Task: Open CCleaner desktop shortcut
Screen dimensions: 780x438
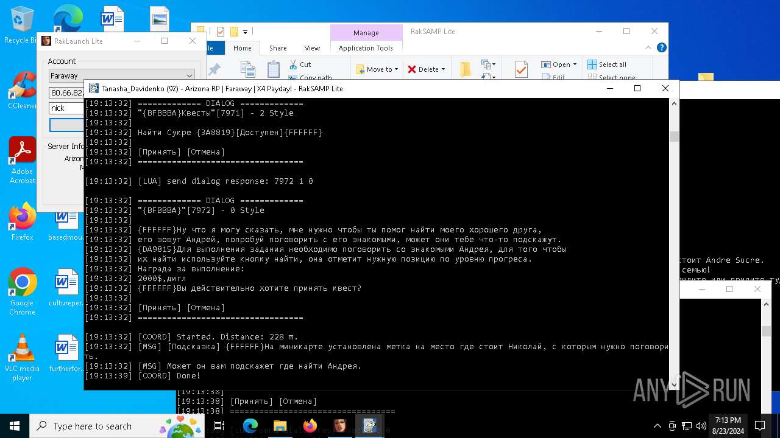Action: [x=22, y=91]
